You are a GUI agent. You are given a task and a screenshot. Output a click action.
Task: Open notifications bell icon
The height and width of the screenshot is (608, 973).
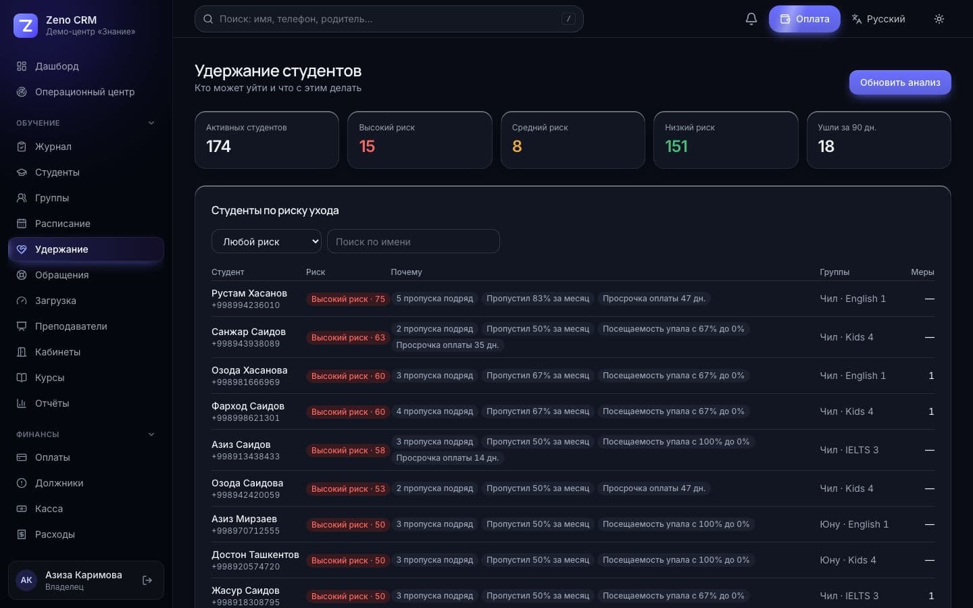751,19
